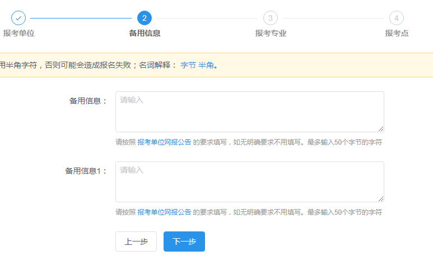Select the 报考单位 step label
The height and width of the screenshot is (260, 433).
[19, 33]
